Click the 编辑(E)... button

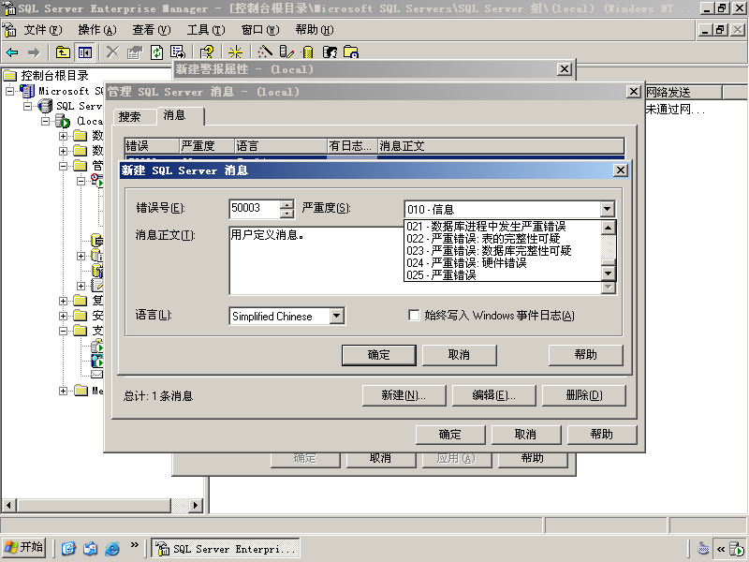[x=493, y=395]
